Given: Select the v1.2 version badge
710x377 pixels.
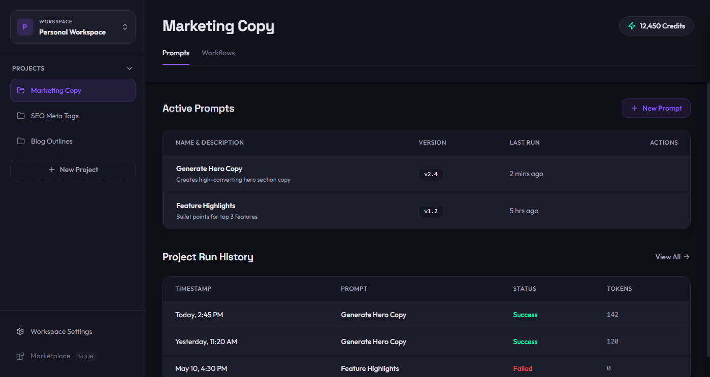Looking at the screenshot, I should (x=431, y=211).
